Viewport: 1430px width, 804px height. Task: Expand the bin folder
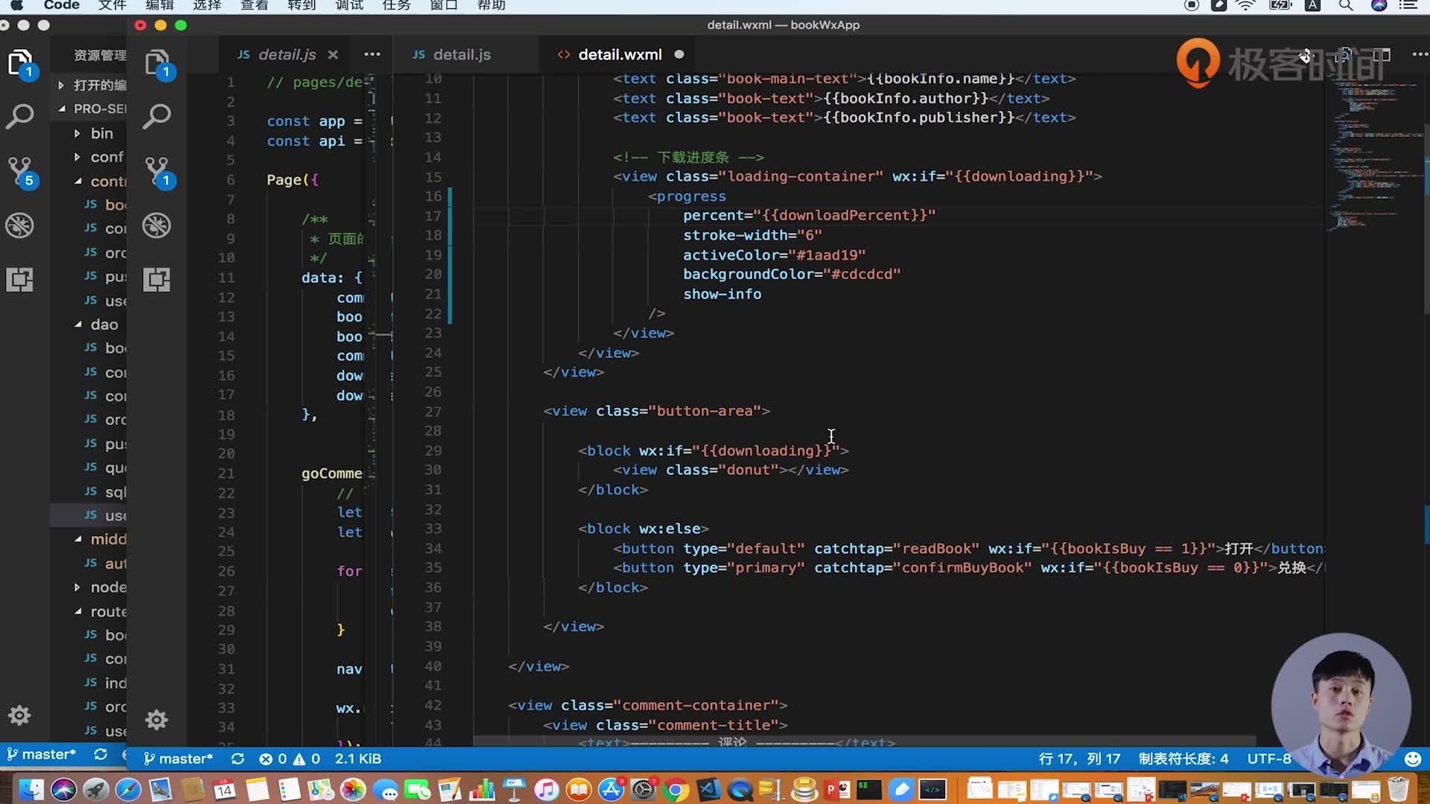point(102,133)
